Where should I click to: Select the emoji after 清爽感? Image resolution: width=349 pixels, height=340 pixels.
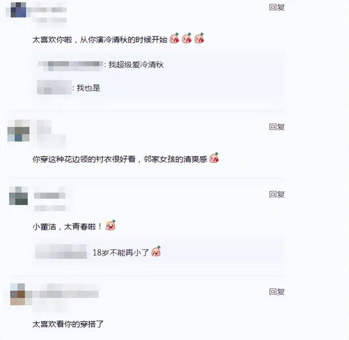tap(214, 158)
